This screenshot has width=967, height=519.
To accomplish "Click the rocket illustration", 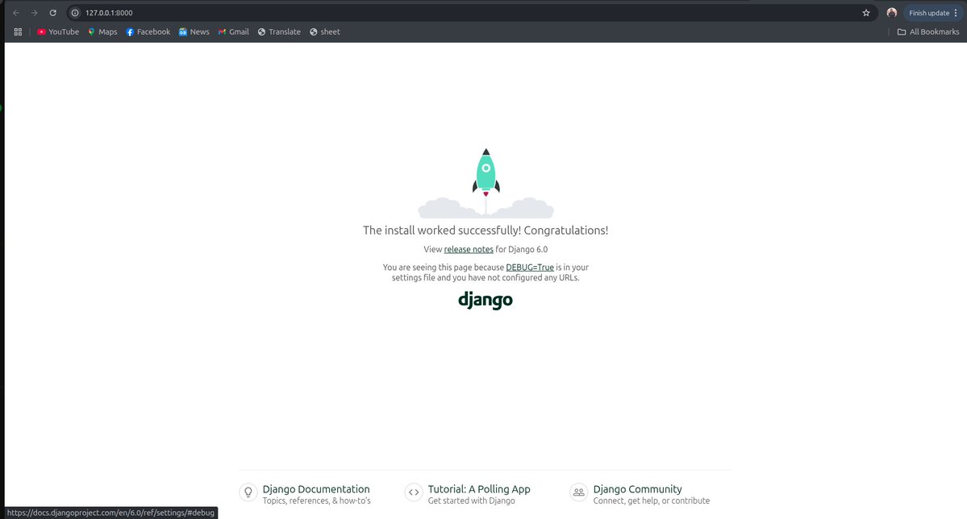I will [x=486, y=183].
